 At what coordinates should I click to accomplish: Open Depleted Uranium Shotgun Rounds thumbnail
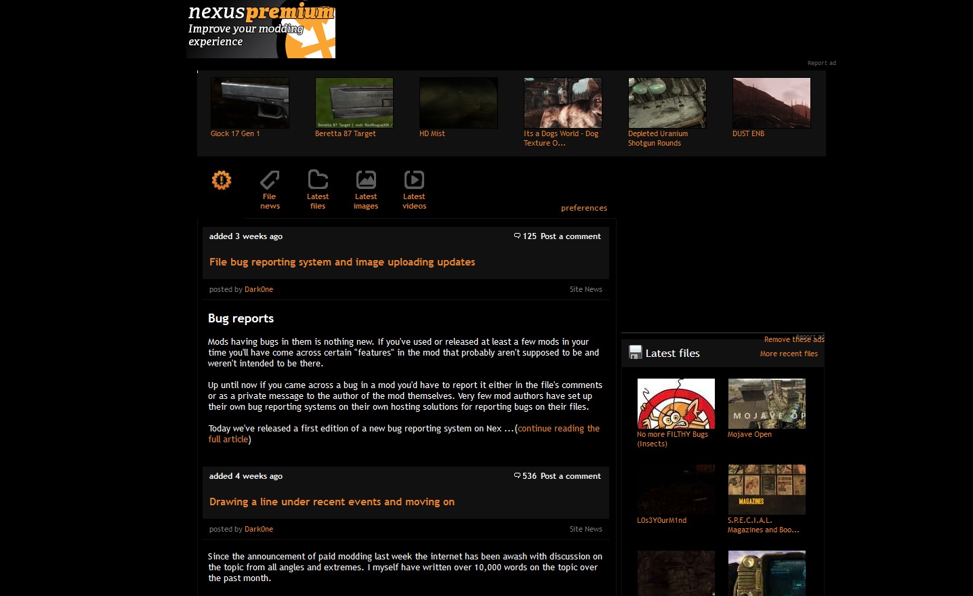click(x=667, y=103)
